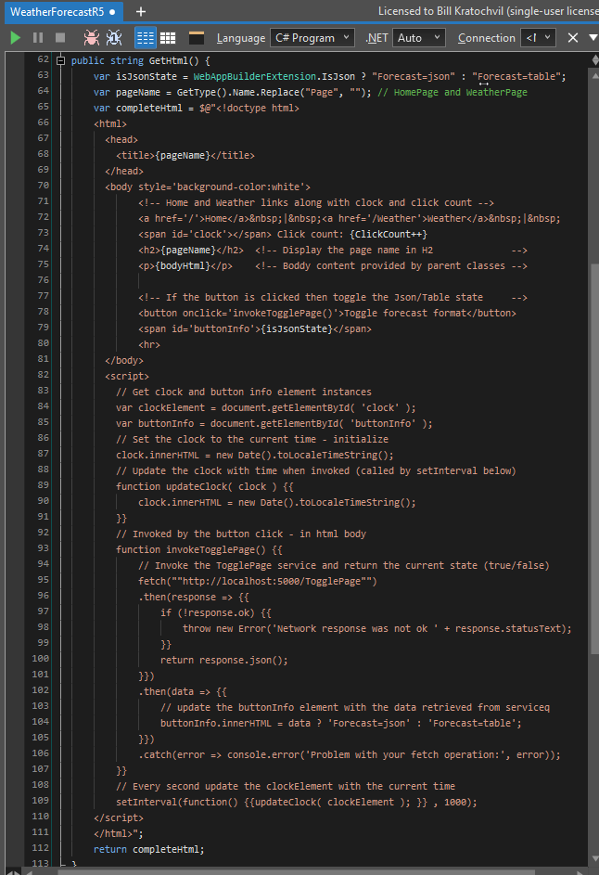The width and height of the screenshot is (599, 875).
Task: Click the horizontal scrollbar left arrow
Action: pyautogui.click(x=29, y=871)
